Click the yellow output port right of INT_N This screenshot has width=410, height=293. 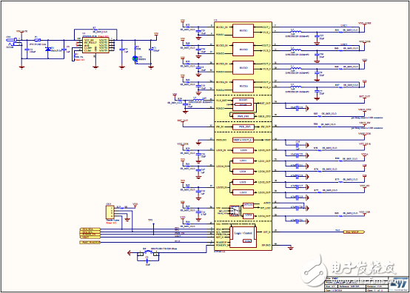point(354,232)
